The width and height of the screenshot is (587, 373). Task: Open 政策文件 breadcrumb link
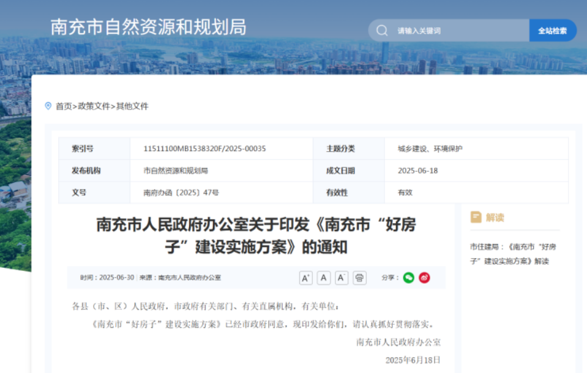(x=94, y=106)
